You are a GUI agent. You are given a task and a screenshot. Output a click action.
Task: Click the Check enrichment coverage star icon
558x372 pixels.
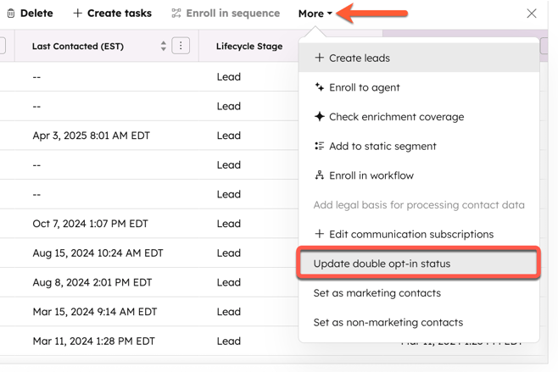320,117
